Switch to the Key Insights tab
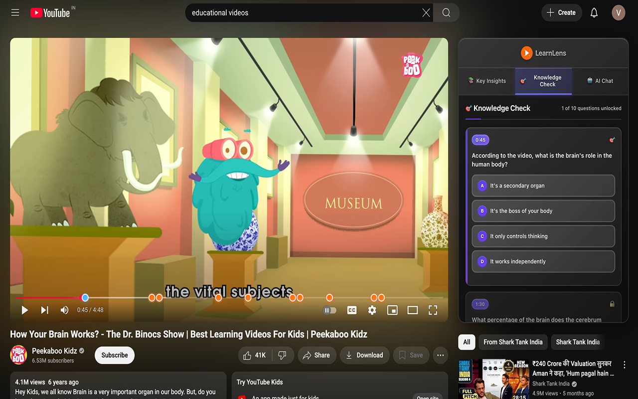Screen dimensions: 638x399 pyautogui.click(x=486, y=81)
